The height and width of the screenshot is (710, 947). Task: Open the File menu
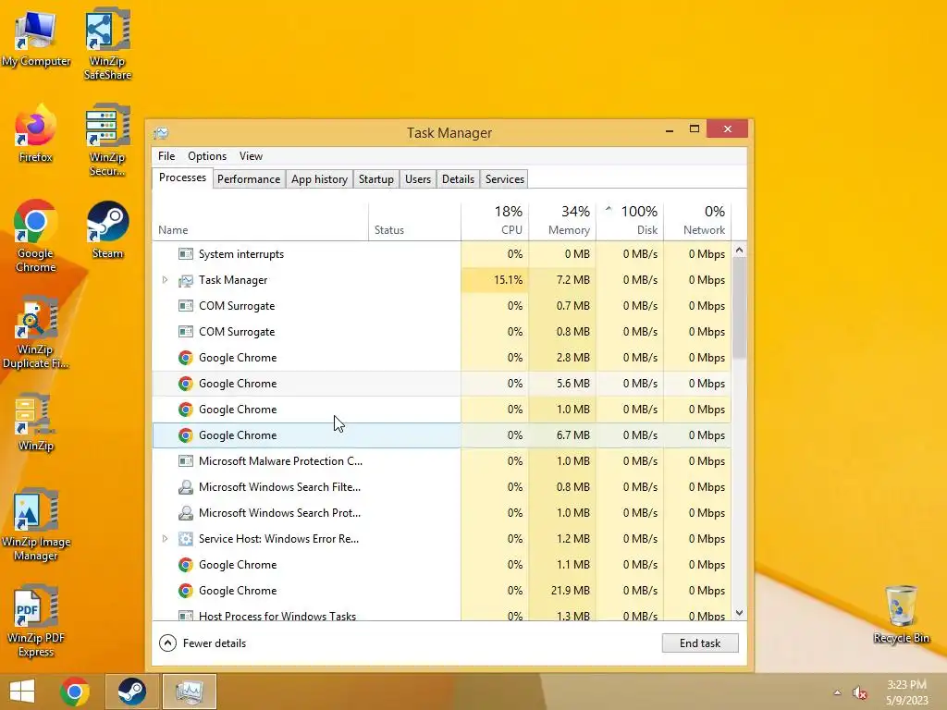pos(166,156)
